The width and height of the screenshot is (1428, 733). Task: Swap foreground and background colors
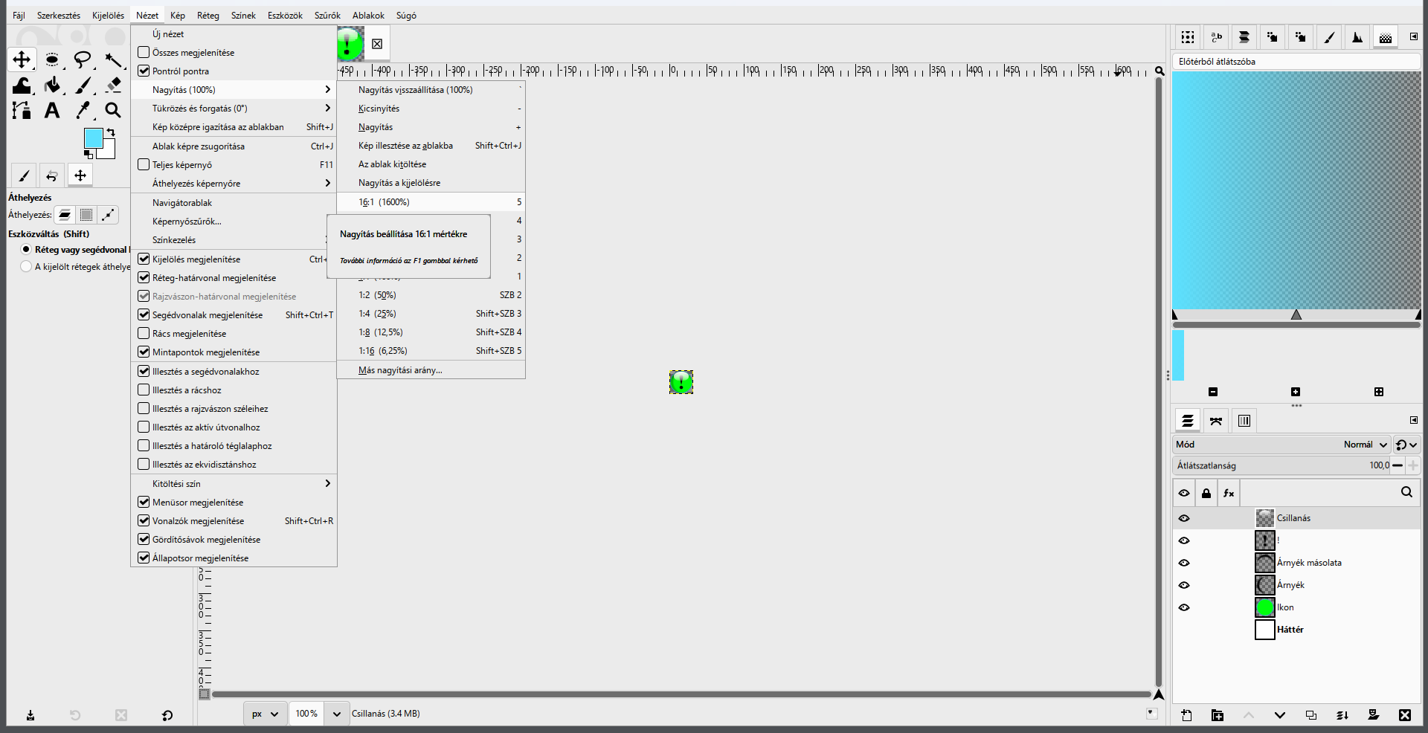point(111,132)
